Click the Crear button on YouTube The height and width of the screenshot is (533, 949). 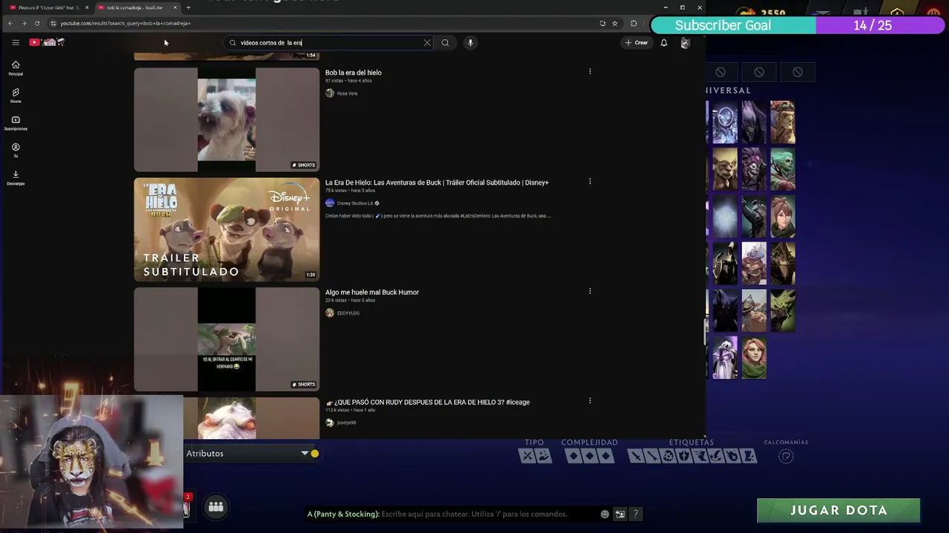point(636,42)
